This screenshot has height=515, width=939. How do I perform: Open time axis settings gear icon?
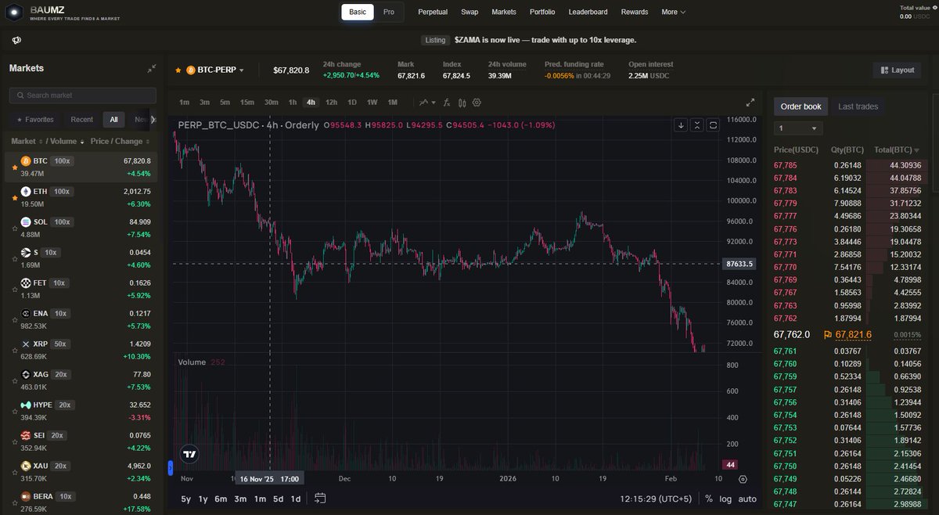[x=743, y=479]
